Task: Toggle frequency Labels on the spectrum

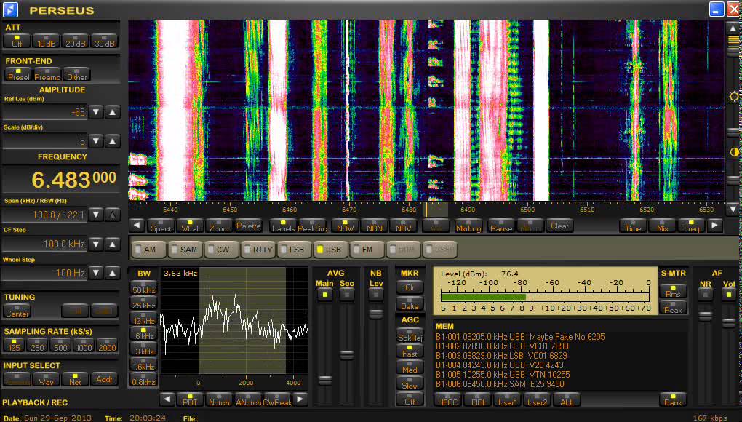Action: (283, 226)
